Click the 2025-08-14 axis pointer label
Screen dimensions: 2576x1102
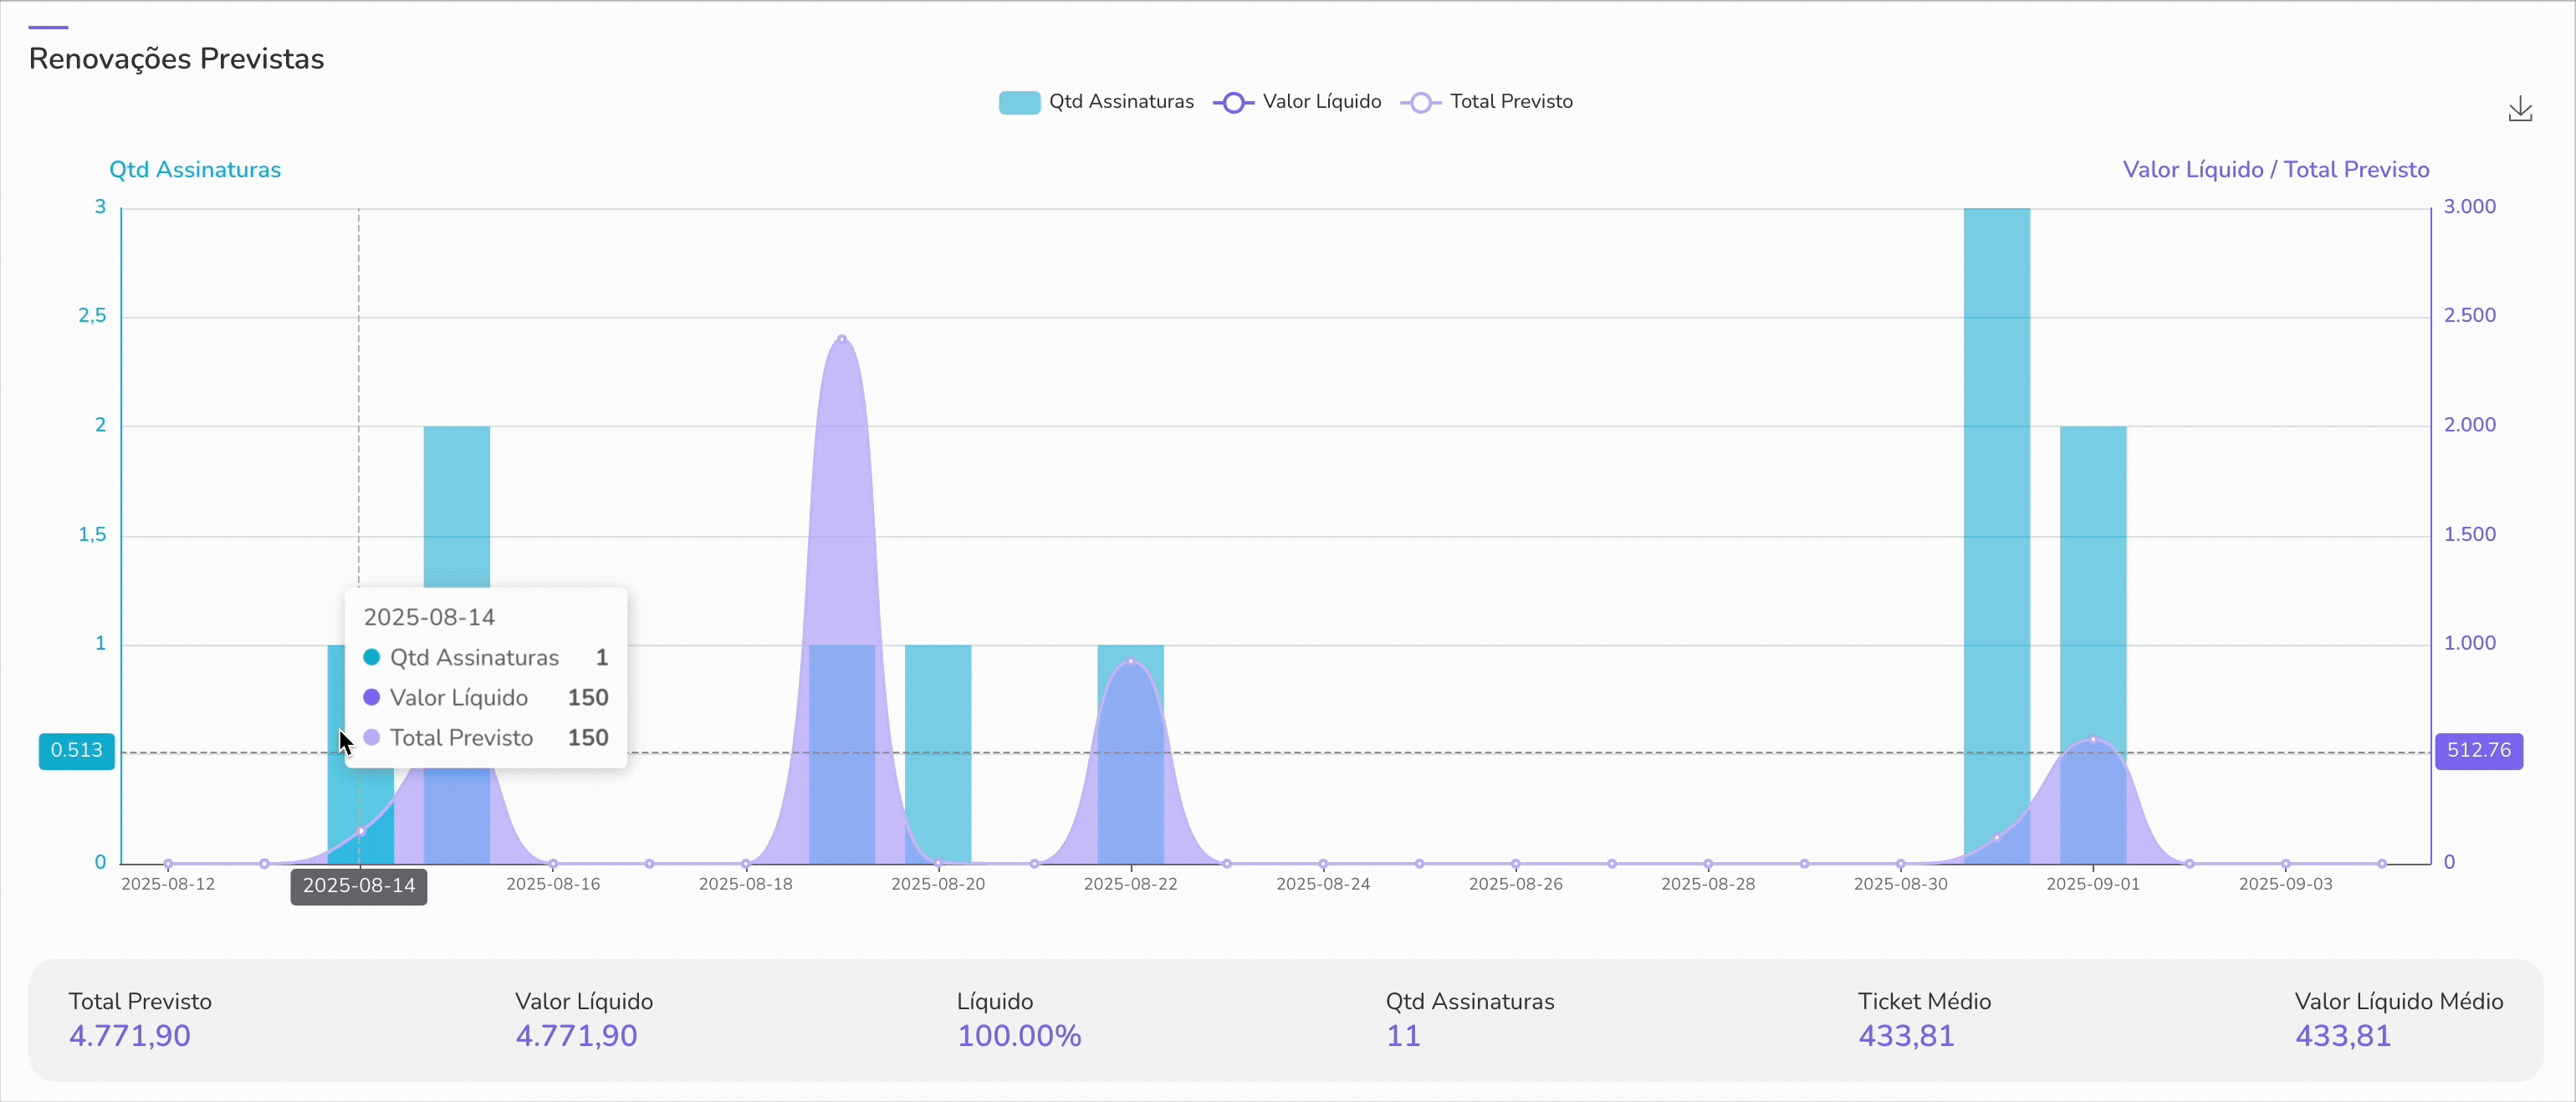tap(358, 886)
